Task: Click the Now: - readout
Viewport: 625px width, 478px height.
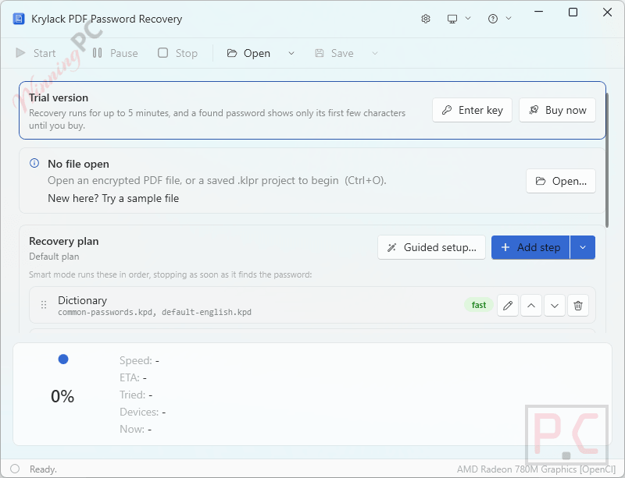Action: (x=135, y=429)
